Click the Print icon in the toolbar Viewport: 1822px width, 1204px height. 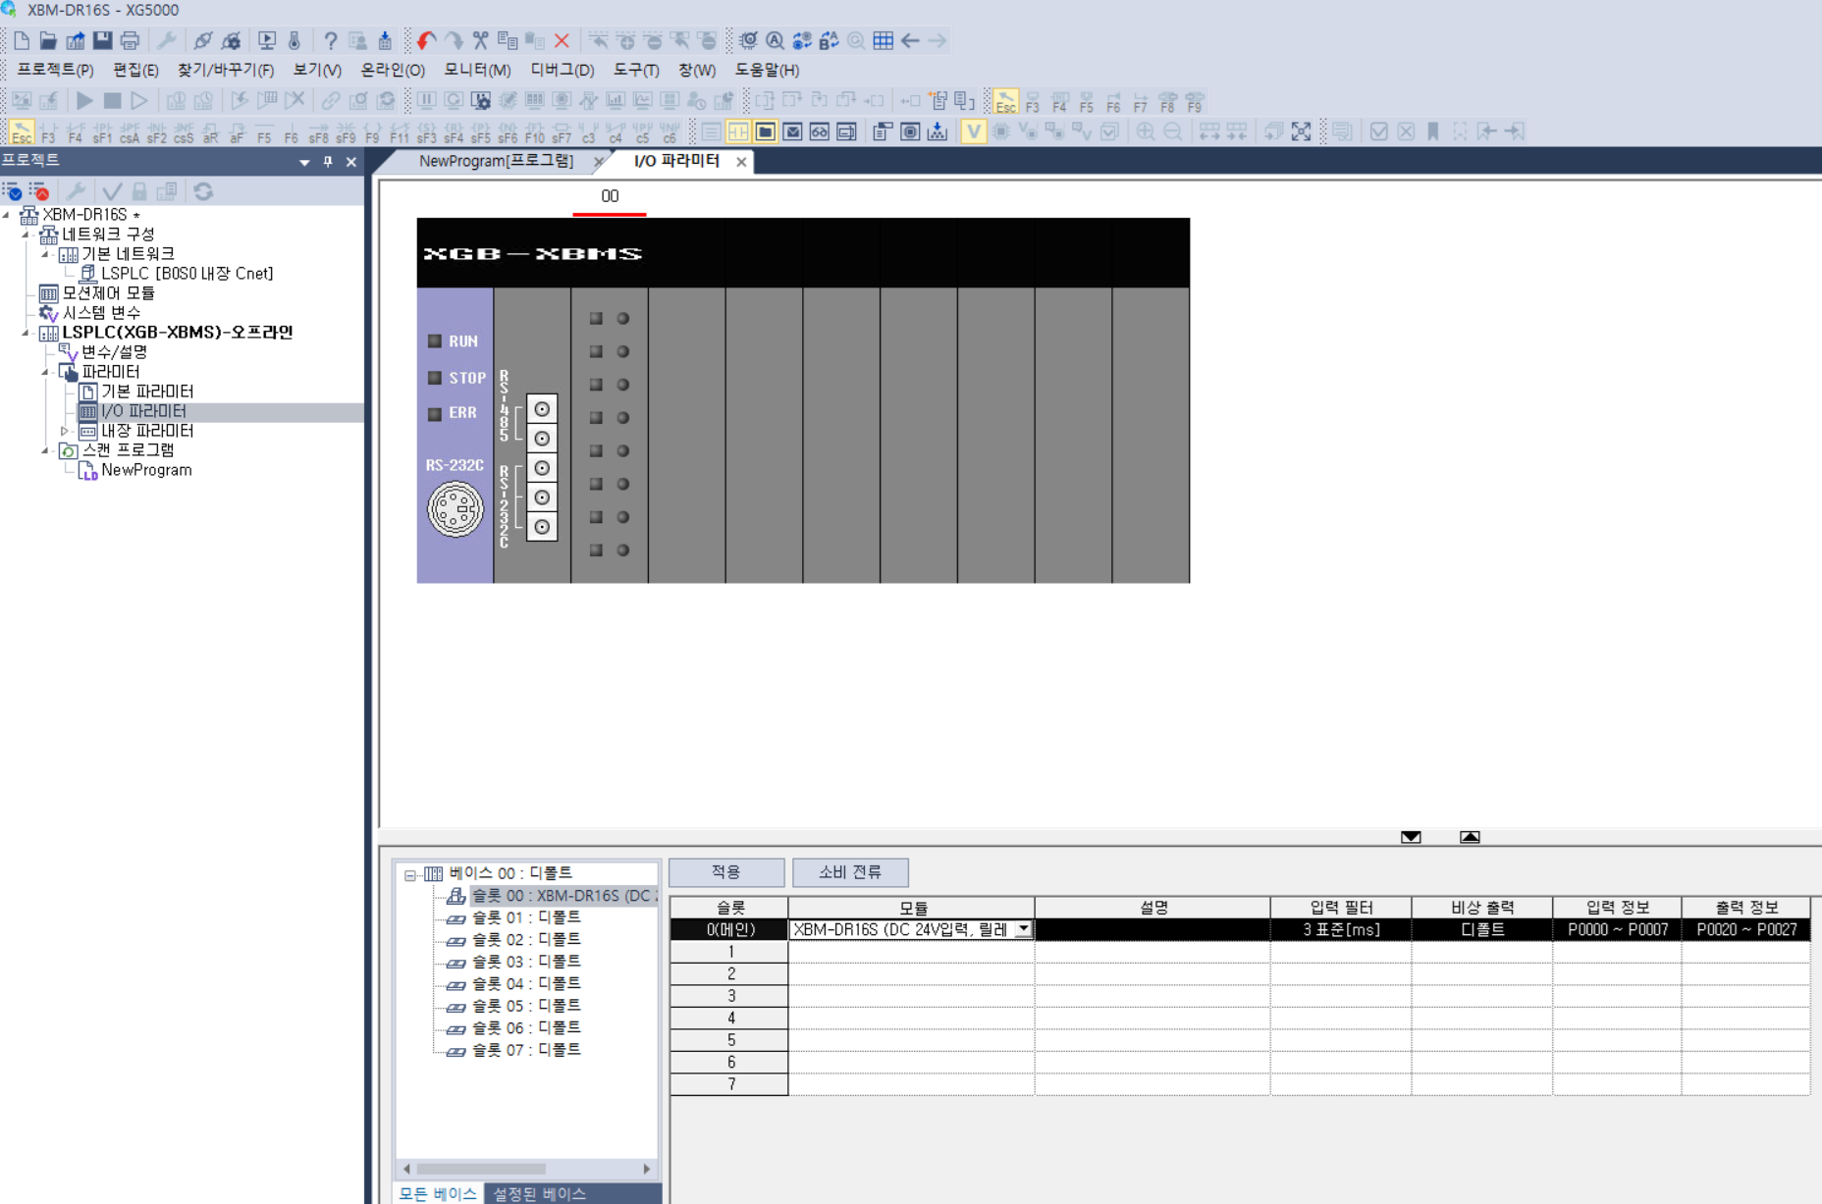click(130, 40)
